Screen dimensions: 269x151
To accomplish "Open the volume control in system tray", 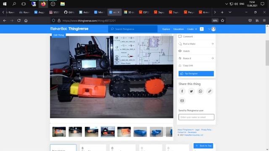I will (236, 4).
